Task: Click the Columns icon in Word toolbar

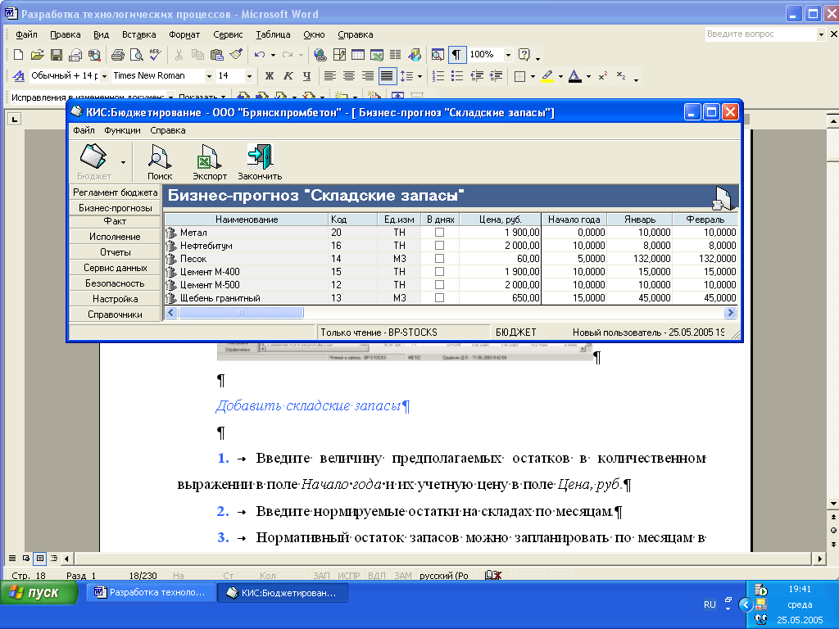Action: click(x=396, y=55)
